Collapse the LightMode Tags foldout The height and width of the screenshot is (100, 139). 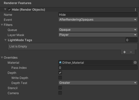pos(6,40)
